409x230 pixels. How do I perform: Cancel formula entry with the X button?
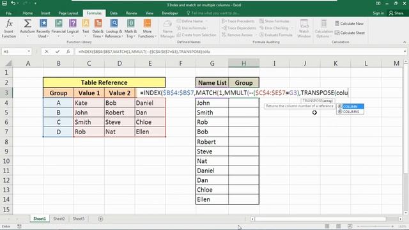click(47, 52)
